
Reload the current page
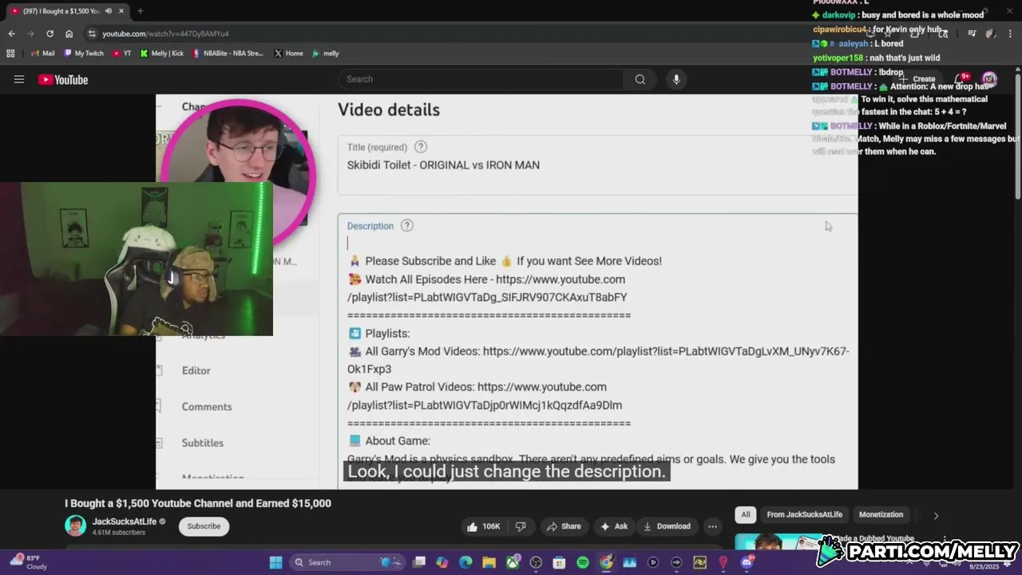50,34
